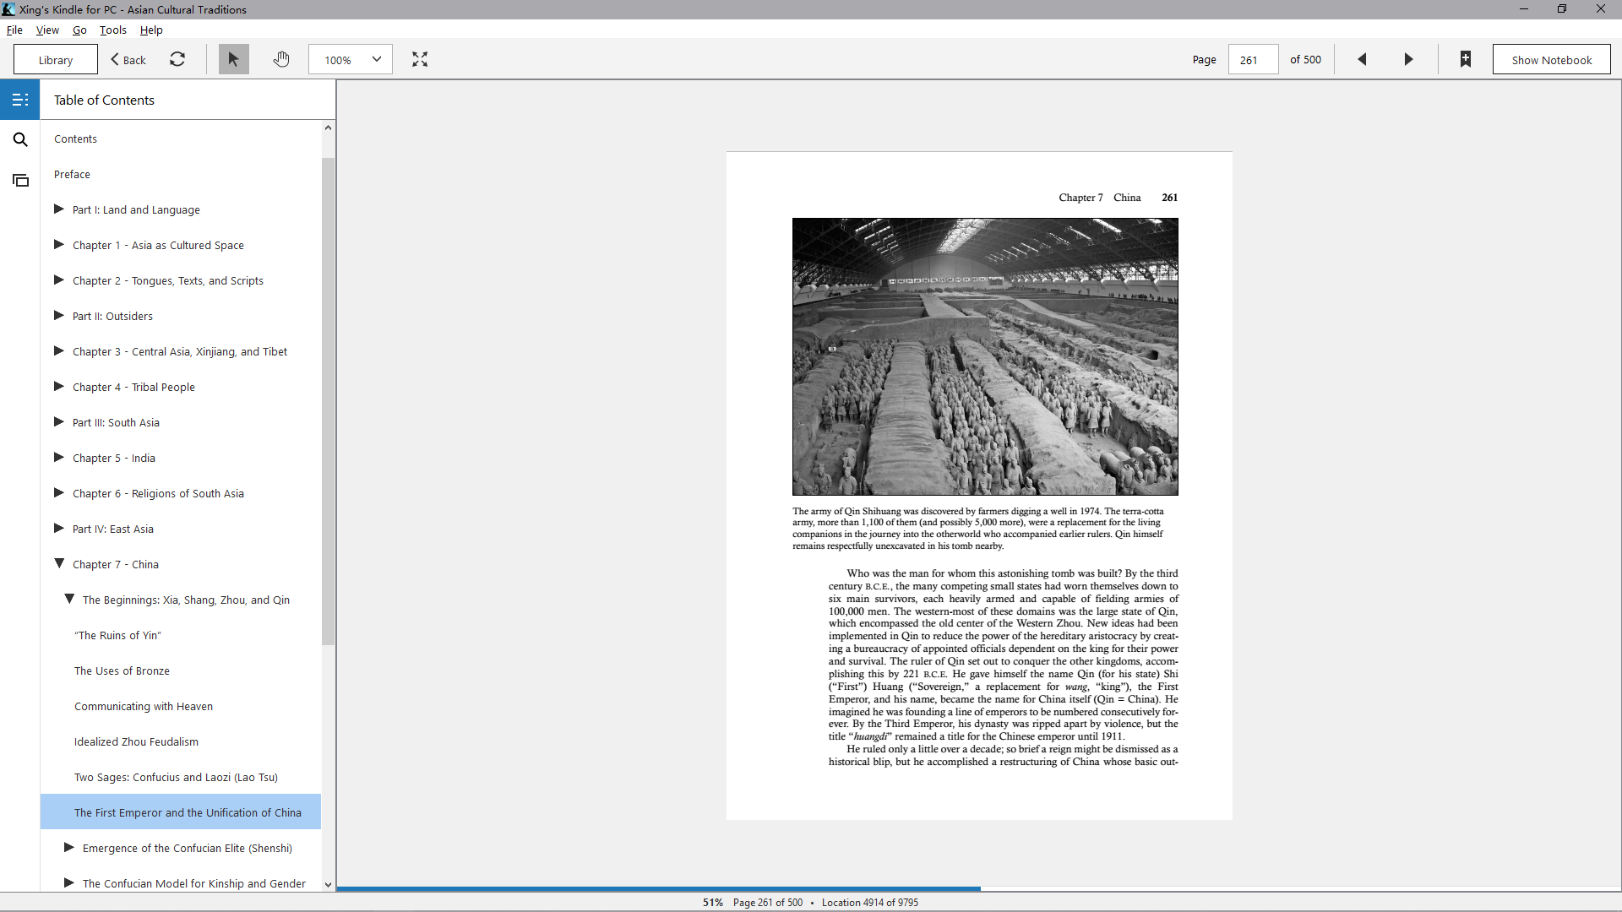
Task: Expand Part I: Land and Language
Action: 59,209
